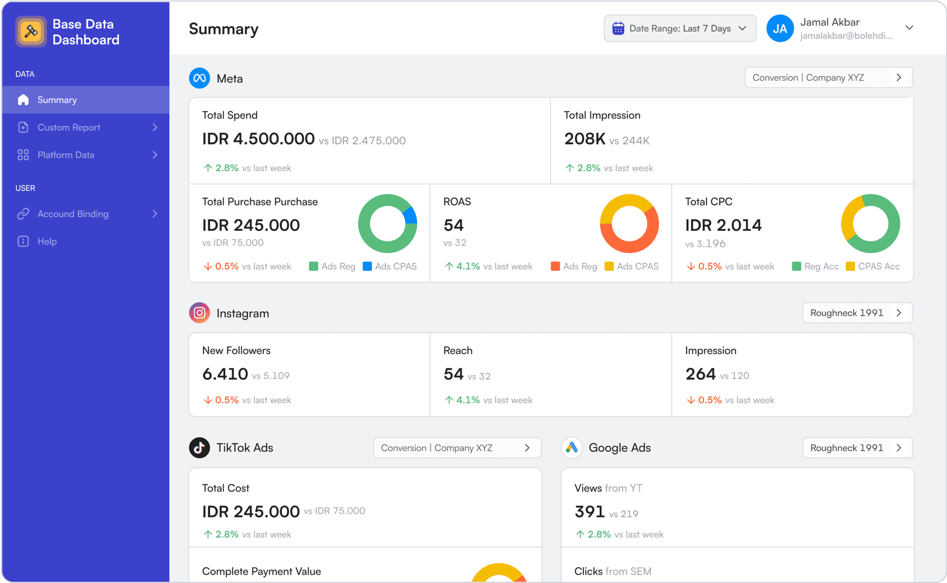Viewport: 947px width, 583px height.
Task: Click the TikTok Ads section title
Action: coord(245,448)
